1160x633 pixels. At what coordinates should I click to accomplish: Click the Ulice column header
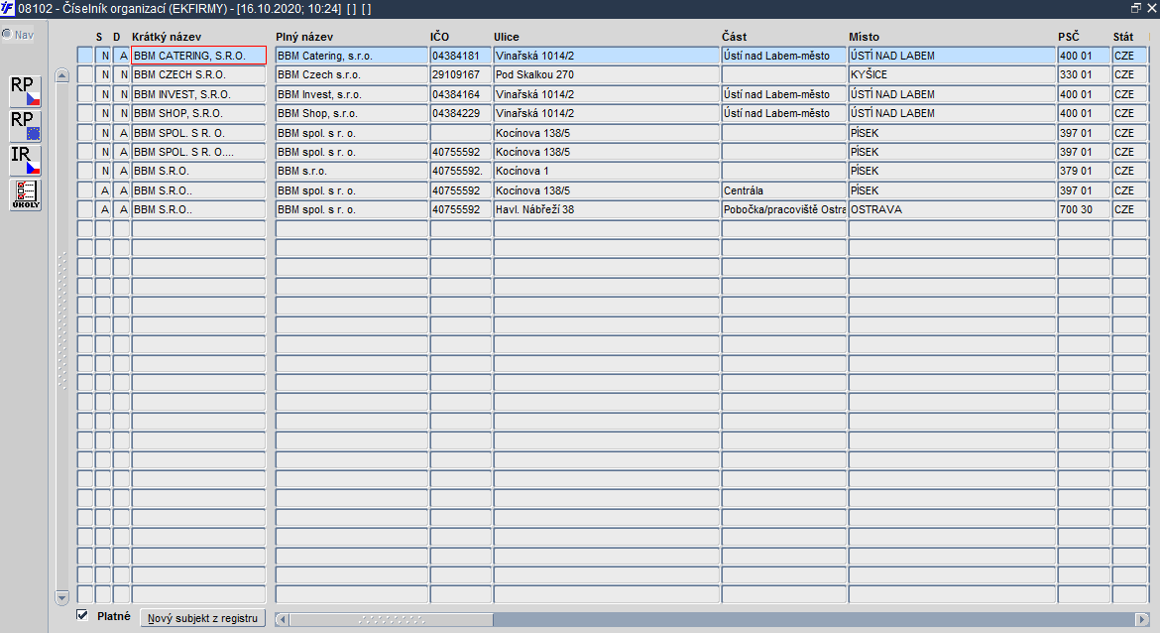click(507, 37)
